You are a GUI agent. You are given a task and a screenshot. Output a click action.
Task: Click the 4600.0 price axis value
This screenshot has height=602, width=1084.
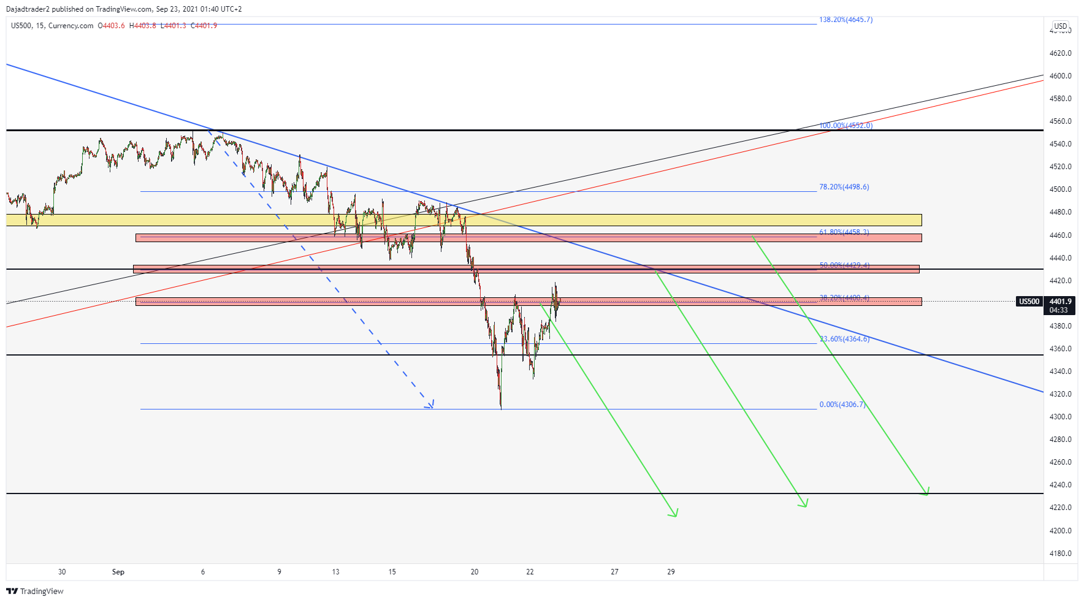(1060, 76)
